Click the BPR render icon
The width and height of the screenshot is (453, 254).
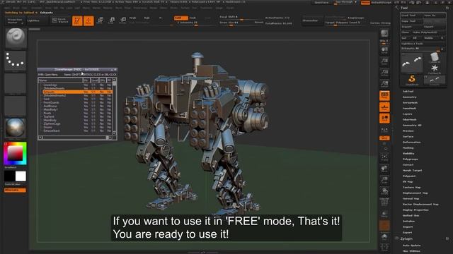coord(384,33)
